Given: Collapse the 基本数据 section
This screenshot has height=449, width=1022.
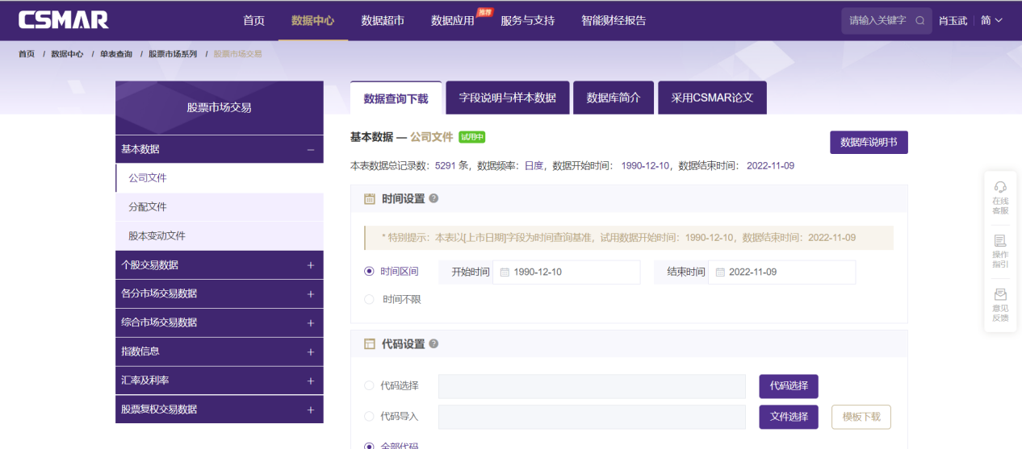Looking at the screenshot, I should pyautogui.click(x=310, y=149).
